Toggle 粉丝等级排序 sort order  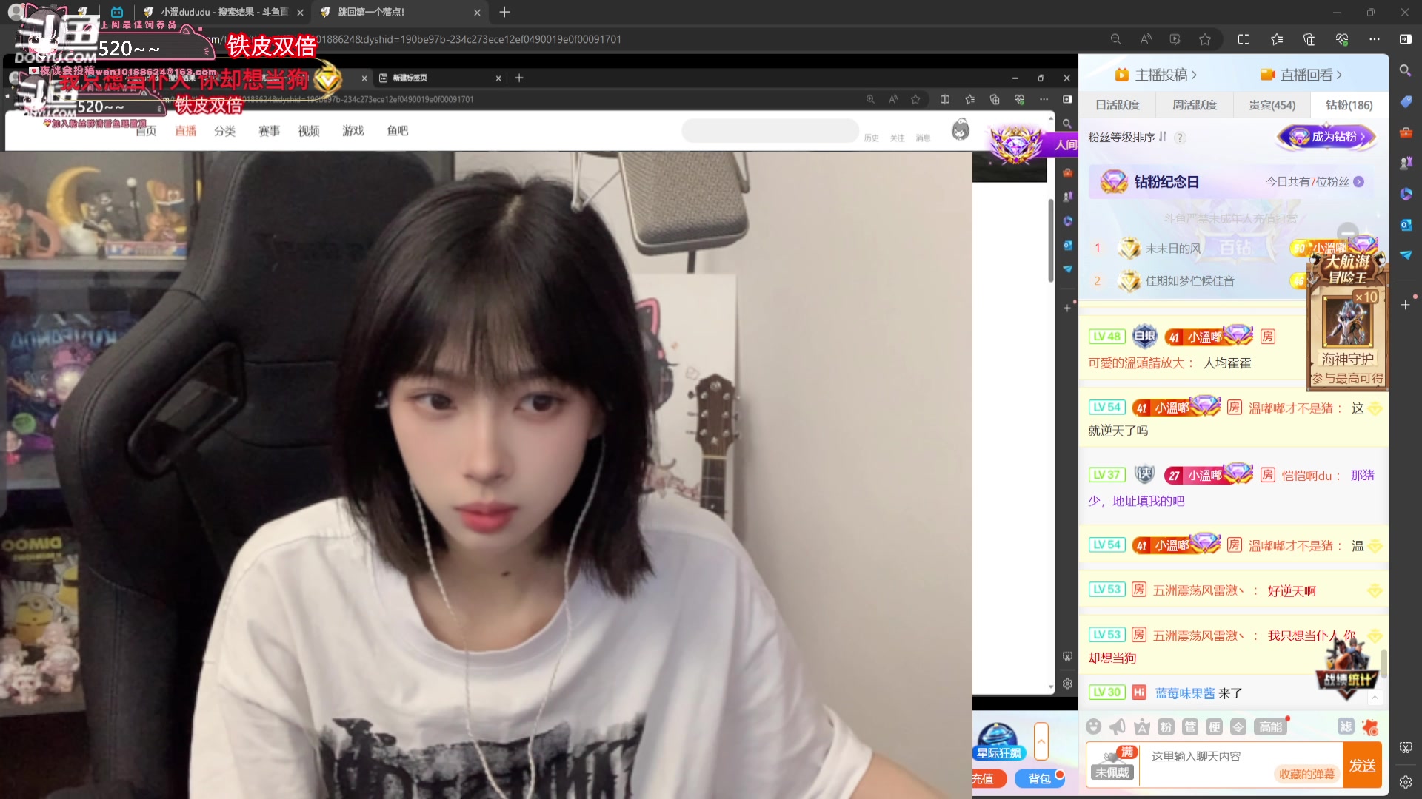coord(1127,138)
